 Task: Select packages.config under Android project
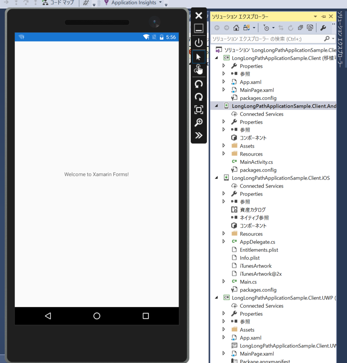[258, 170]
